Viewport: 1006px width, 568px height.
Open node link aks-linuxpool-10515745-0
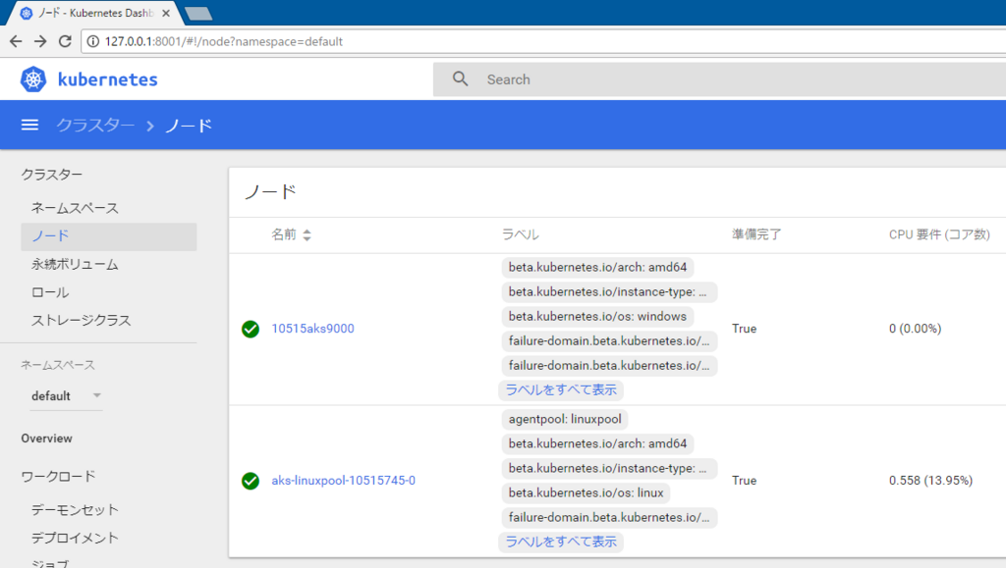343,481
